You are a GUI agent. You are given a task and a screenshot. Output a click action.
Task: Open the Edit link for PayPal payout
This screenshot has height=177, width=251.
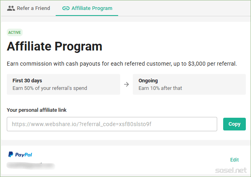click(x=234, y=160)
